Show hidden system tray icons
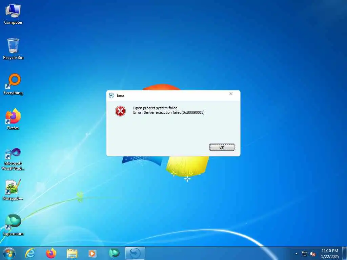The image size is (347, 260). 296,254
